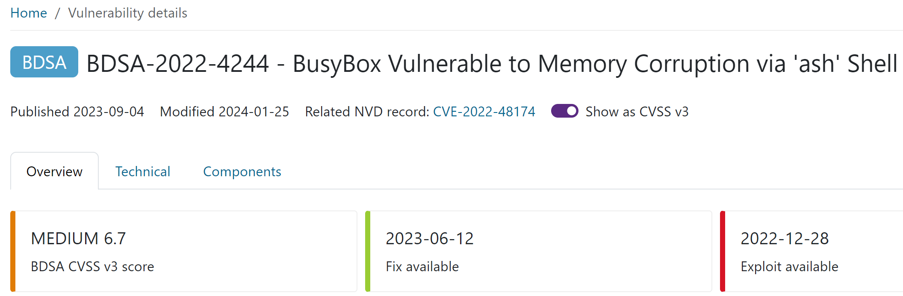
Task: Click the Vulnerability details breadcrumb text
Action: coord(127,13)
